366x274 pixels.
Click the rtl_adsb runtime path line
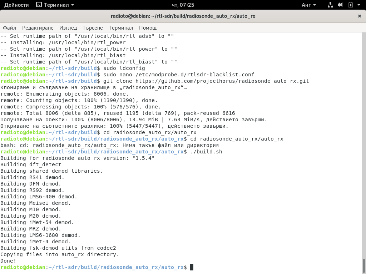click(87, 36)
